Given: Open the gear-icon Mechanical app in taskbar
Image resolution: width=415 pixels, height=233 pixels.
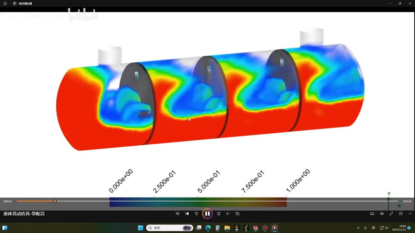Looking at the screenshot, I should click(x=246, y=228).
